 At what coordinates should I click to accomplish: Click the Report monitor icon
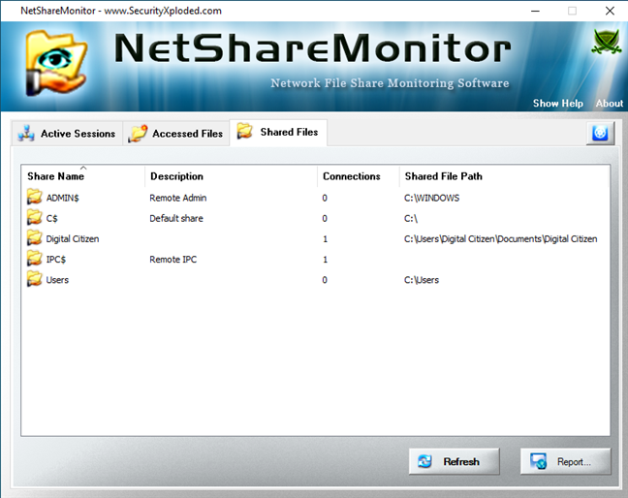coord(538,461)
